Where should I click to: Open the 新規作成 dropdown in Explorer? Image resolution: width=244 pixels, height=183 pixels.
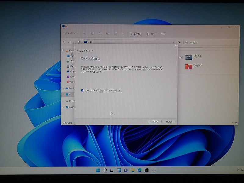pos(71,34)
